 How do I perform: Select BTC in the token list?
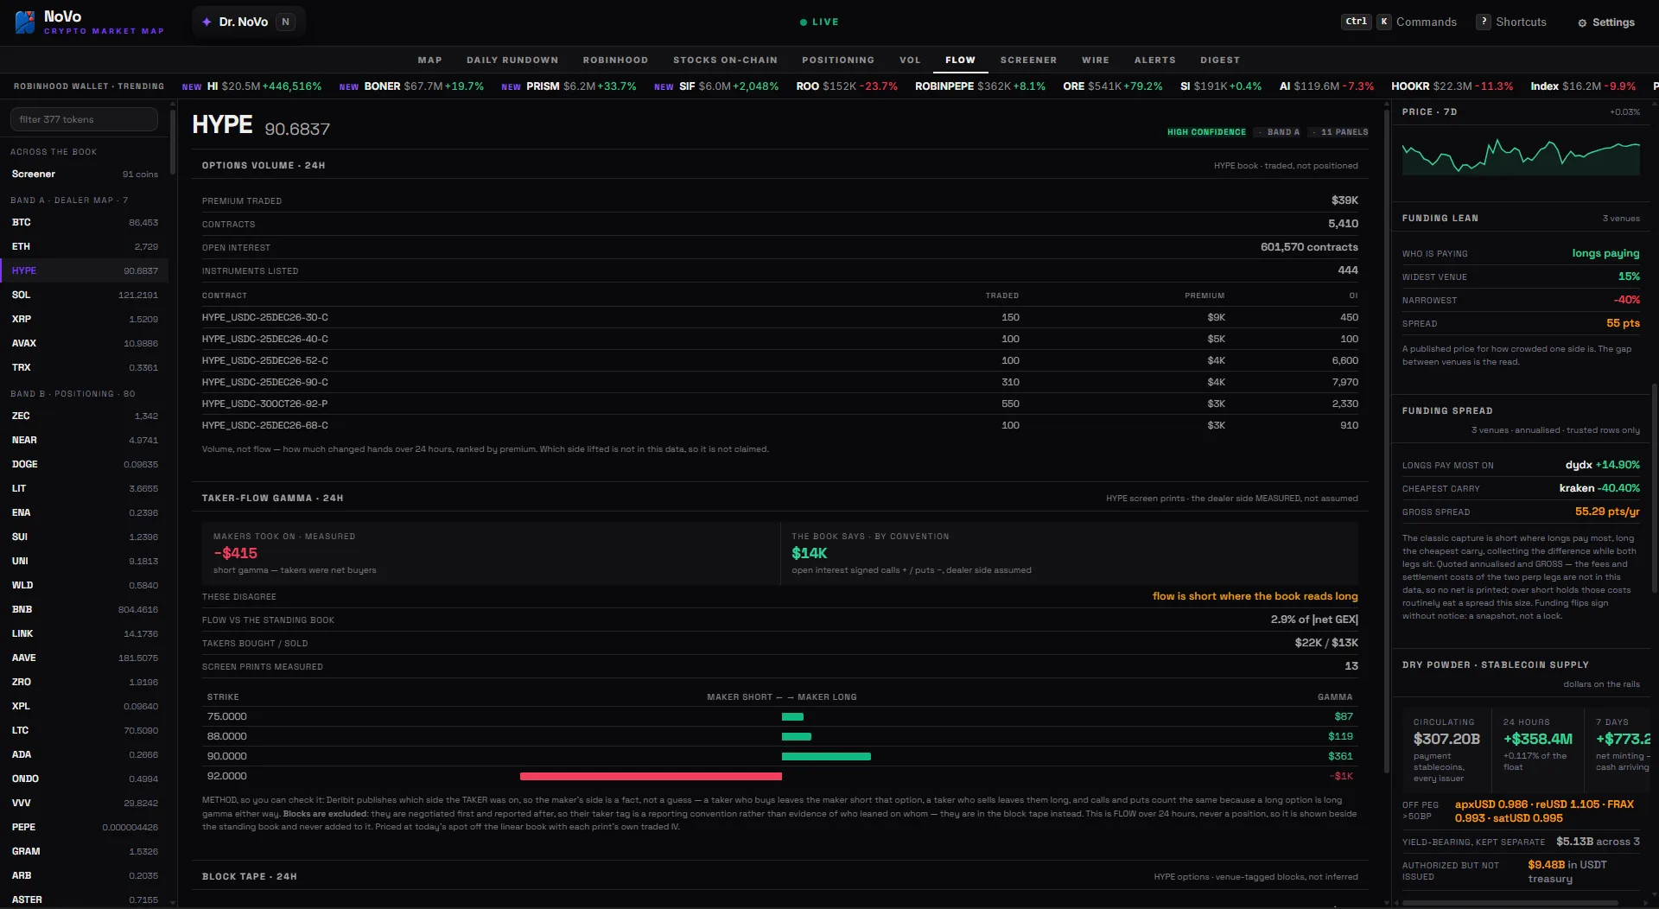click(x=85, y=222)
